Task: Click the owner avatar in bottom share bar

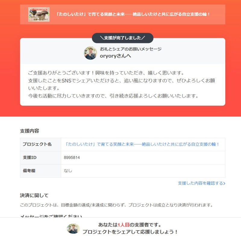Action: (x=73, y=228)
